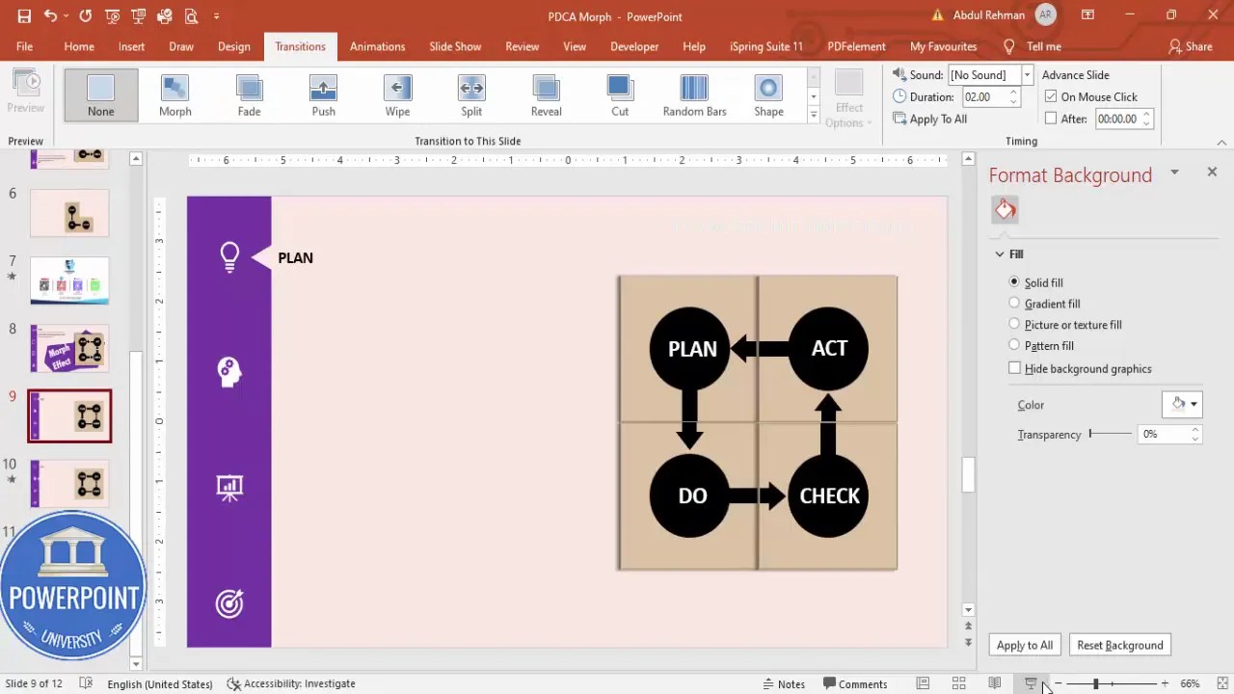Click the zoom in plus icon
1234x694 pixels.
pos(1165,683)
